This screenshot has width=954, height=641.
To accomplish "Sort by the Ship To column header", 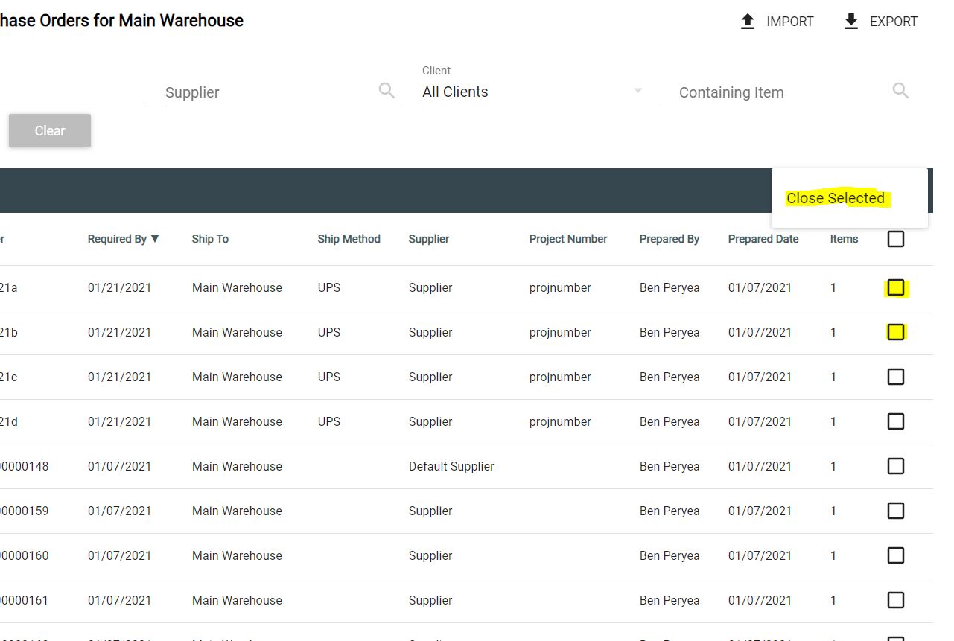I will (210, 239).
